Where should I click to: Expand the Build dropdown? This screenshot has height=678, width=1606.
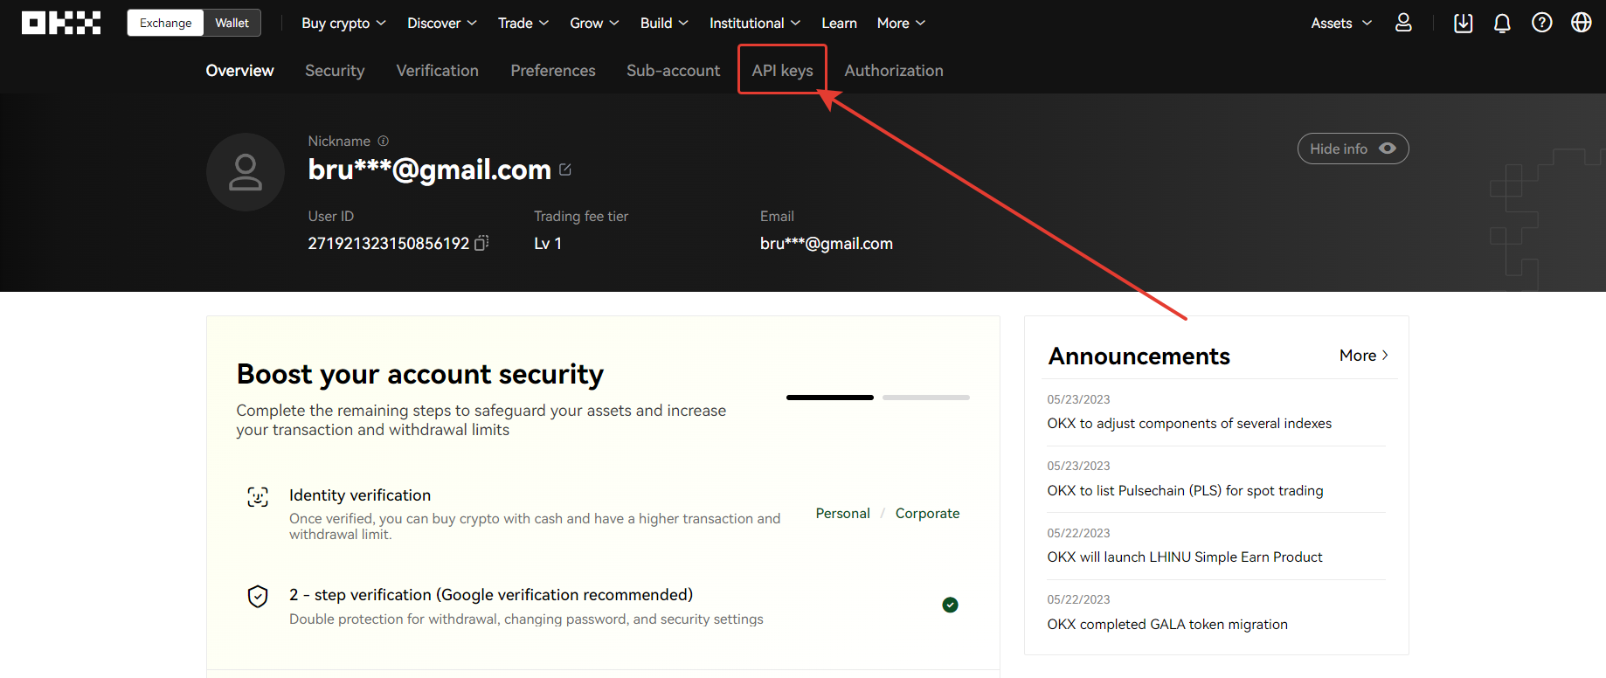[664, 24]
